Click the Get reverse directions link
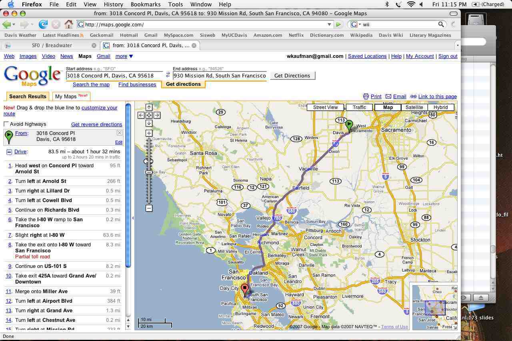The image size is (512, 341). pyautogui.click(x=96, y=124)
